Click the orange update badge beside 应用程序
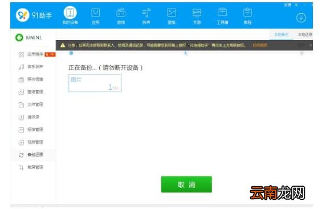 point(50,54)
